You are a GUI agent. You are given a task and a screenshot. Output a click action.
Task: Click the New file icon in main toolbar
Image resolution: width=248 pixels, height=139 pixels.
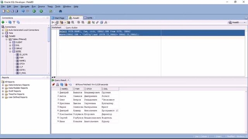click(4, 11)
